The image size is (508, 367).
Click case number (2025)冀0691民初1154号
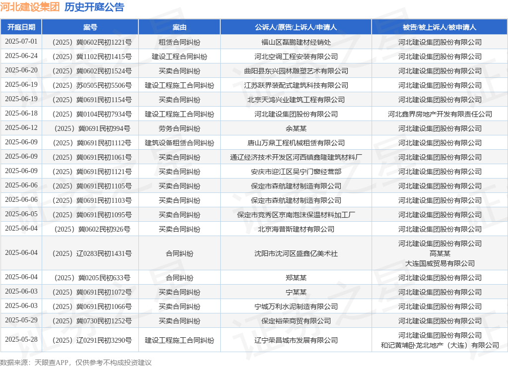coord(92,100)
